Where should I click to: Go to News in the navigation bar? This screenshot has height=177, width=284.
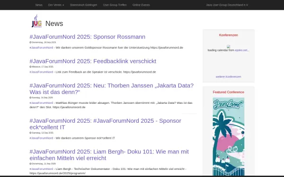pos(39,5)
